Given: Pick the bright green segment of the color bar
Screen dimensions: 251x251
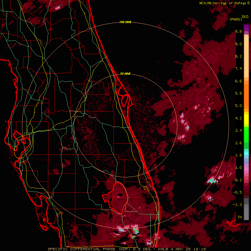Looking at the screenshot, I should (246, 135).
